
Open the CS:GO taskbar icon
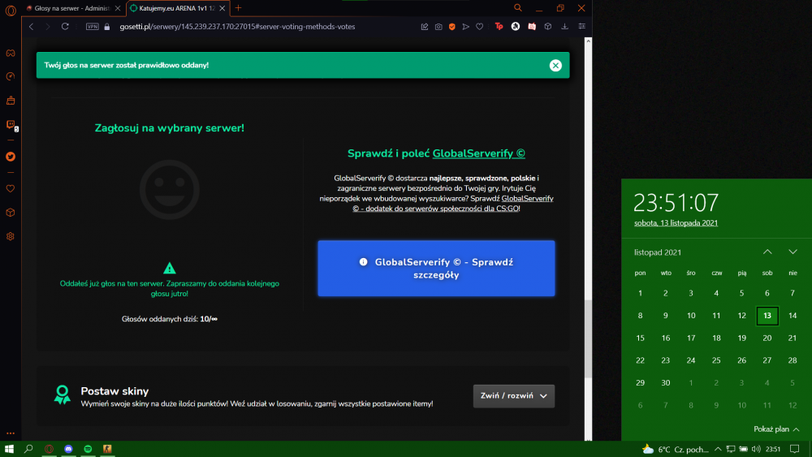[x=107, y=449]
